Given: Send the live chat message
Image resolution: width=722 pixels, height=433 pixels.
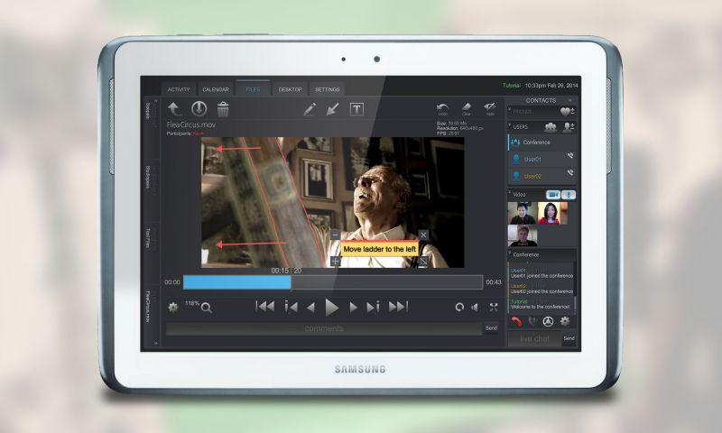Looking at the screenshot, I should 569,338.
